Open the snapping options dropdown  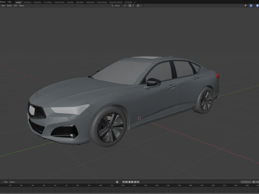coord(133,5)
